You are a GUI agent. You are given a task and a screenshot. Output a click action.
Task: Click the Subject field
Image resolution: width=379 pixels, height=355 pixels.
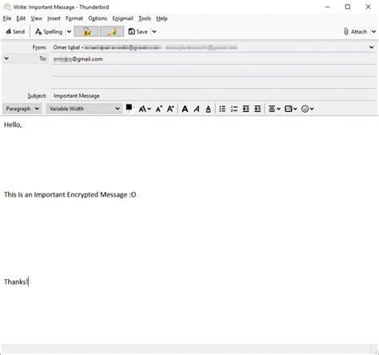[x=213, y=96]
